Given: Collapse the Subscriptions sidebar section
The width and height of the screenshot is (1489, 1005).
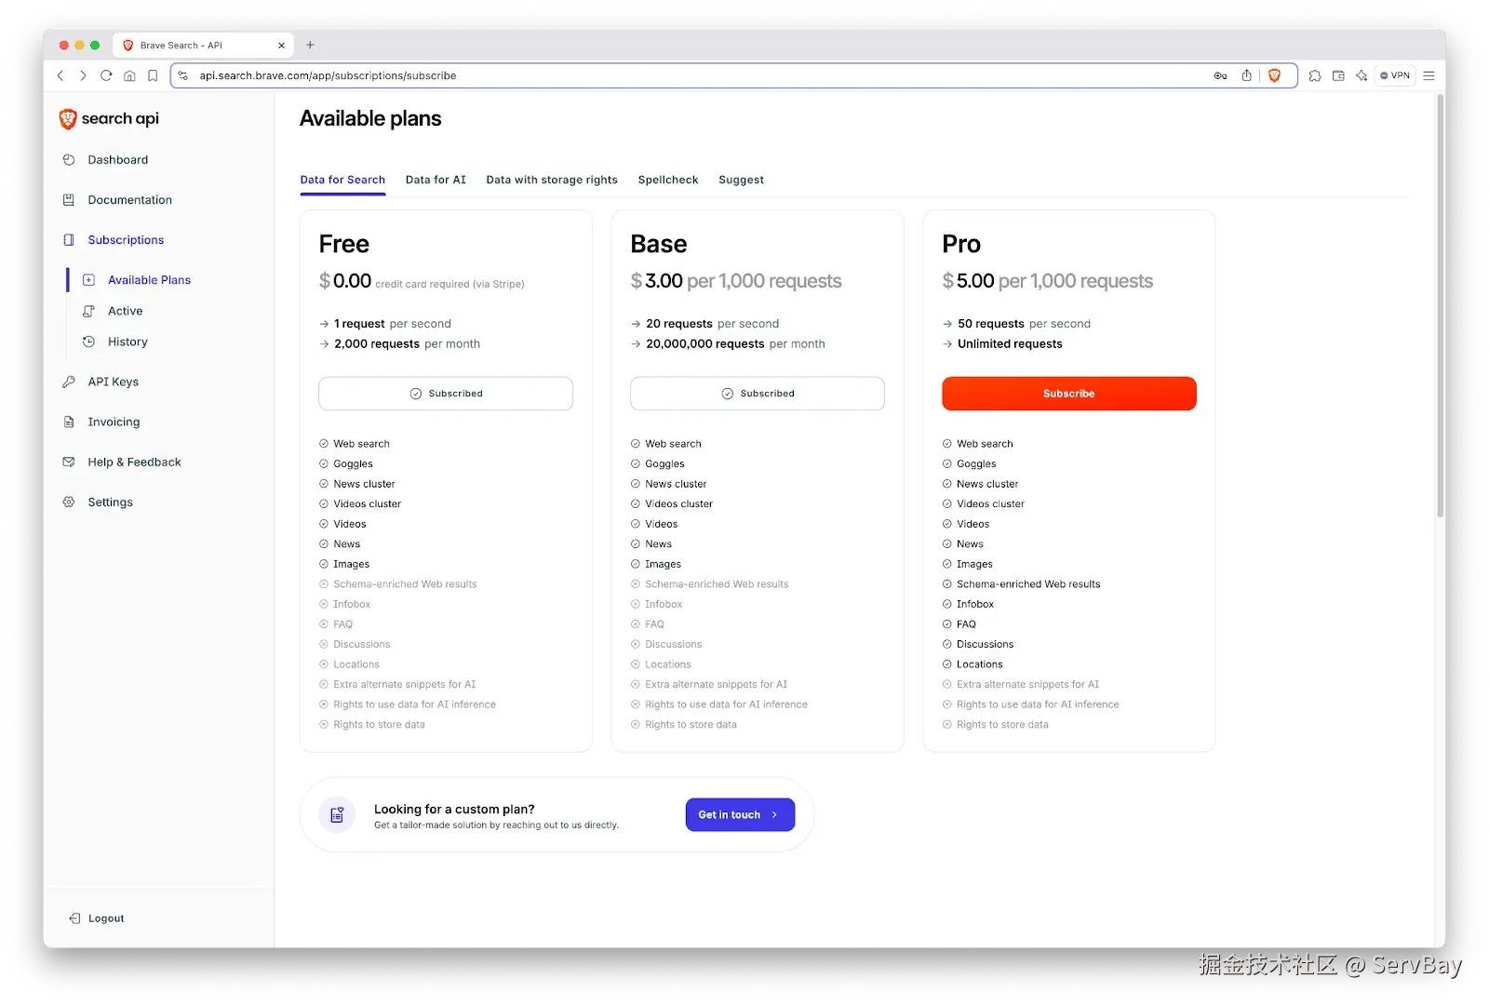Looking at the screenshot, I should coord(126,240).
